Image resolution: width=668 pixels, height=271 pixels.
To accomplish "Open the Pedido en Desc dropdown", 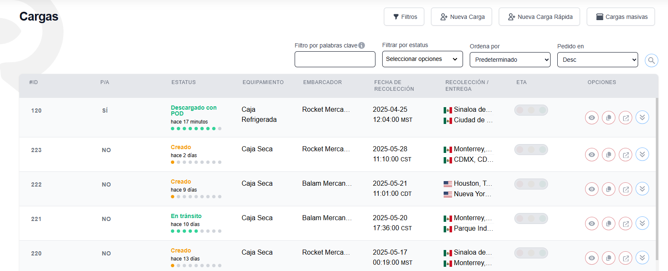I will coord(598,60).
